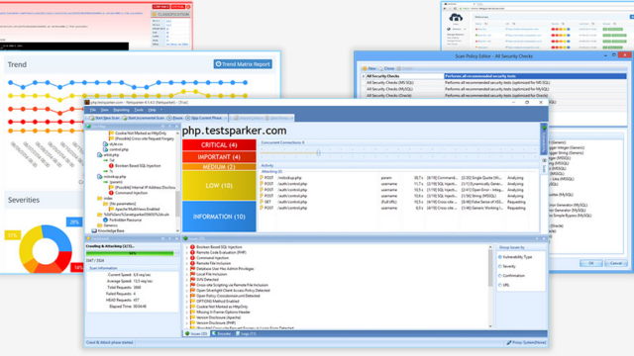This screenshot has width=634, height=356.
Task: Click Clone in Scan Policy Editor
Action: tap(386, 68)
